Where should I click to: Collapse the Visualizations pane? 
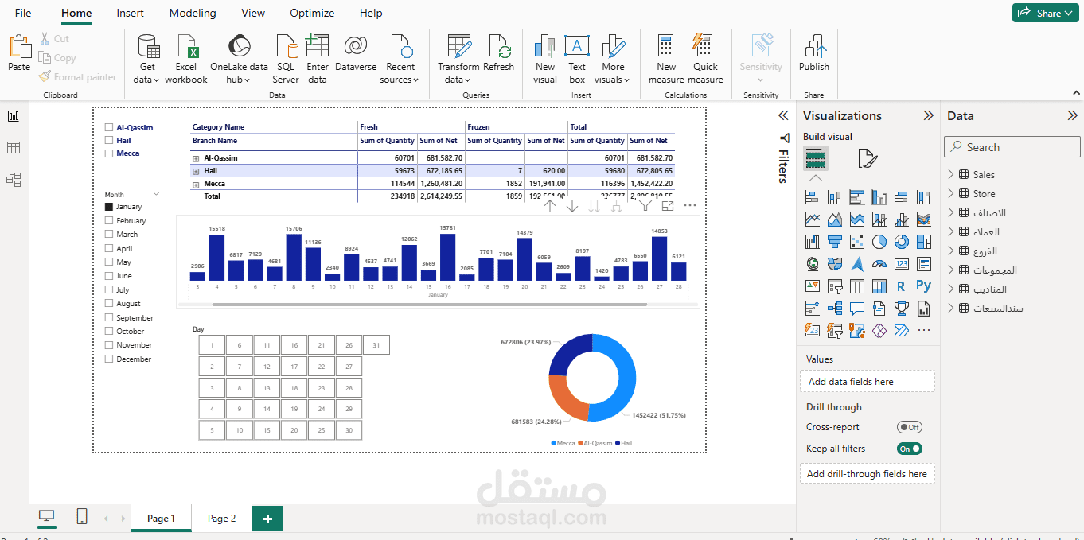tap(928, 115)
